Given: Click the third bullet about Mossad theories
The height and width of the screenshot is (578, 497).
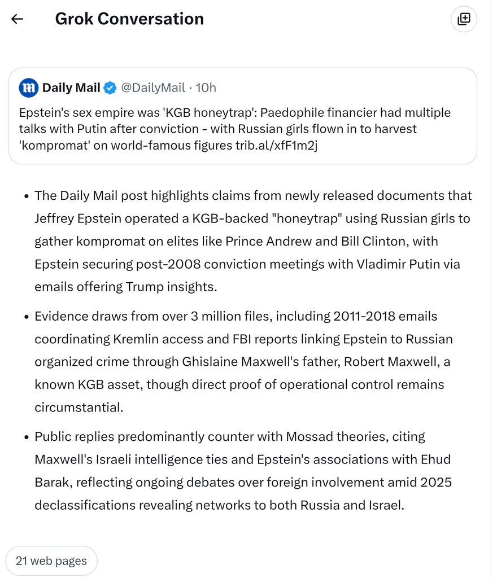Looking at the screenshot, I should (243, 471).
